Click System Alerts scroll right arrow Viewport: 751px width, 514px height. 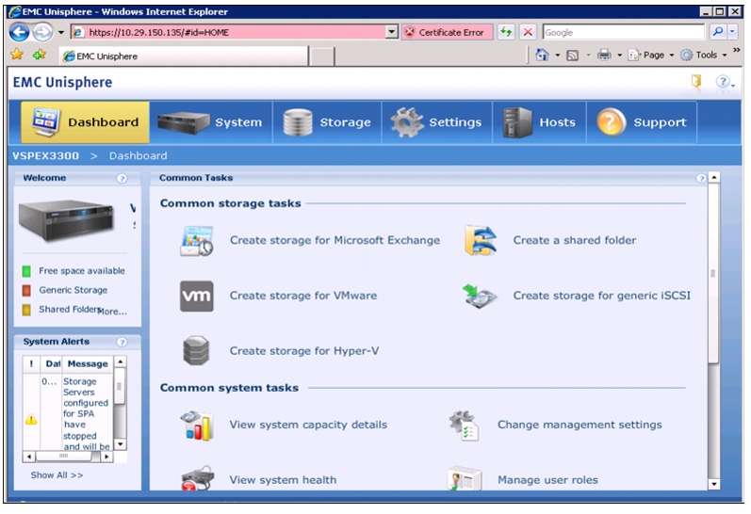[x=106, y=457]
